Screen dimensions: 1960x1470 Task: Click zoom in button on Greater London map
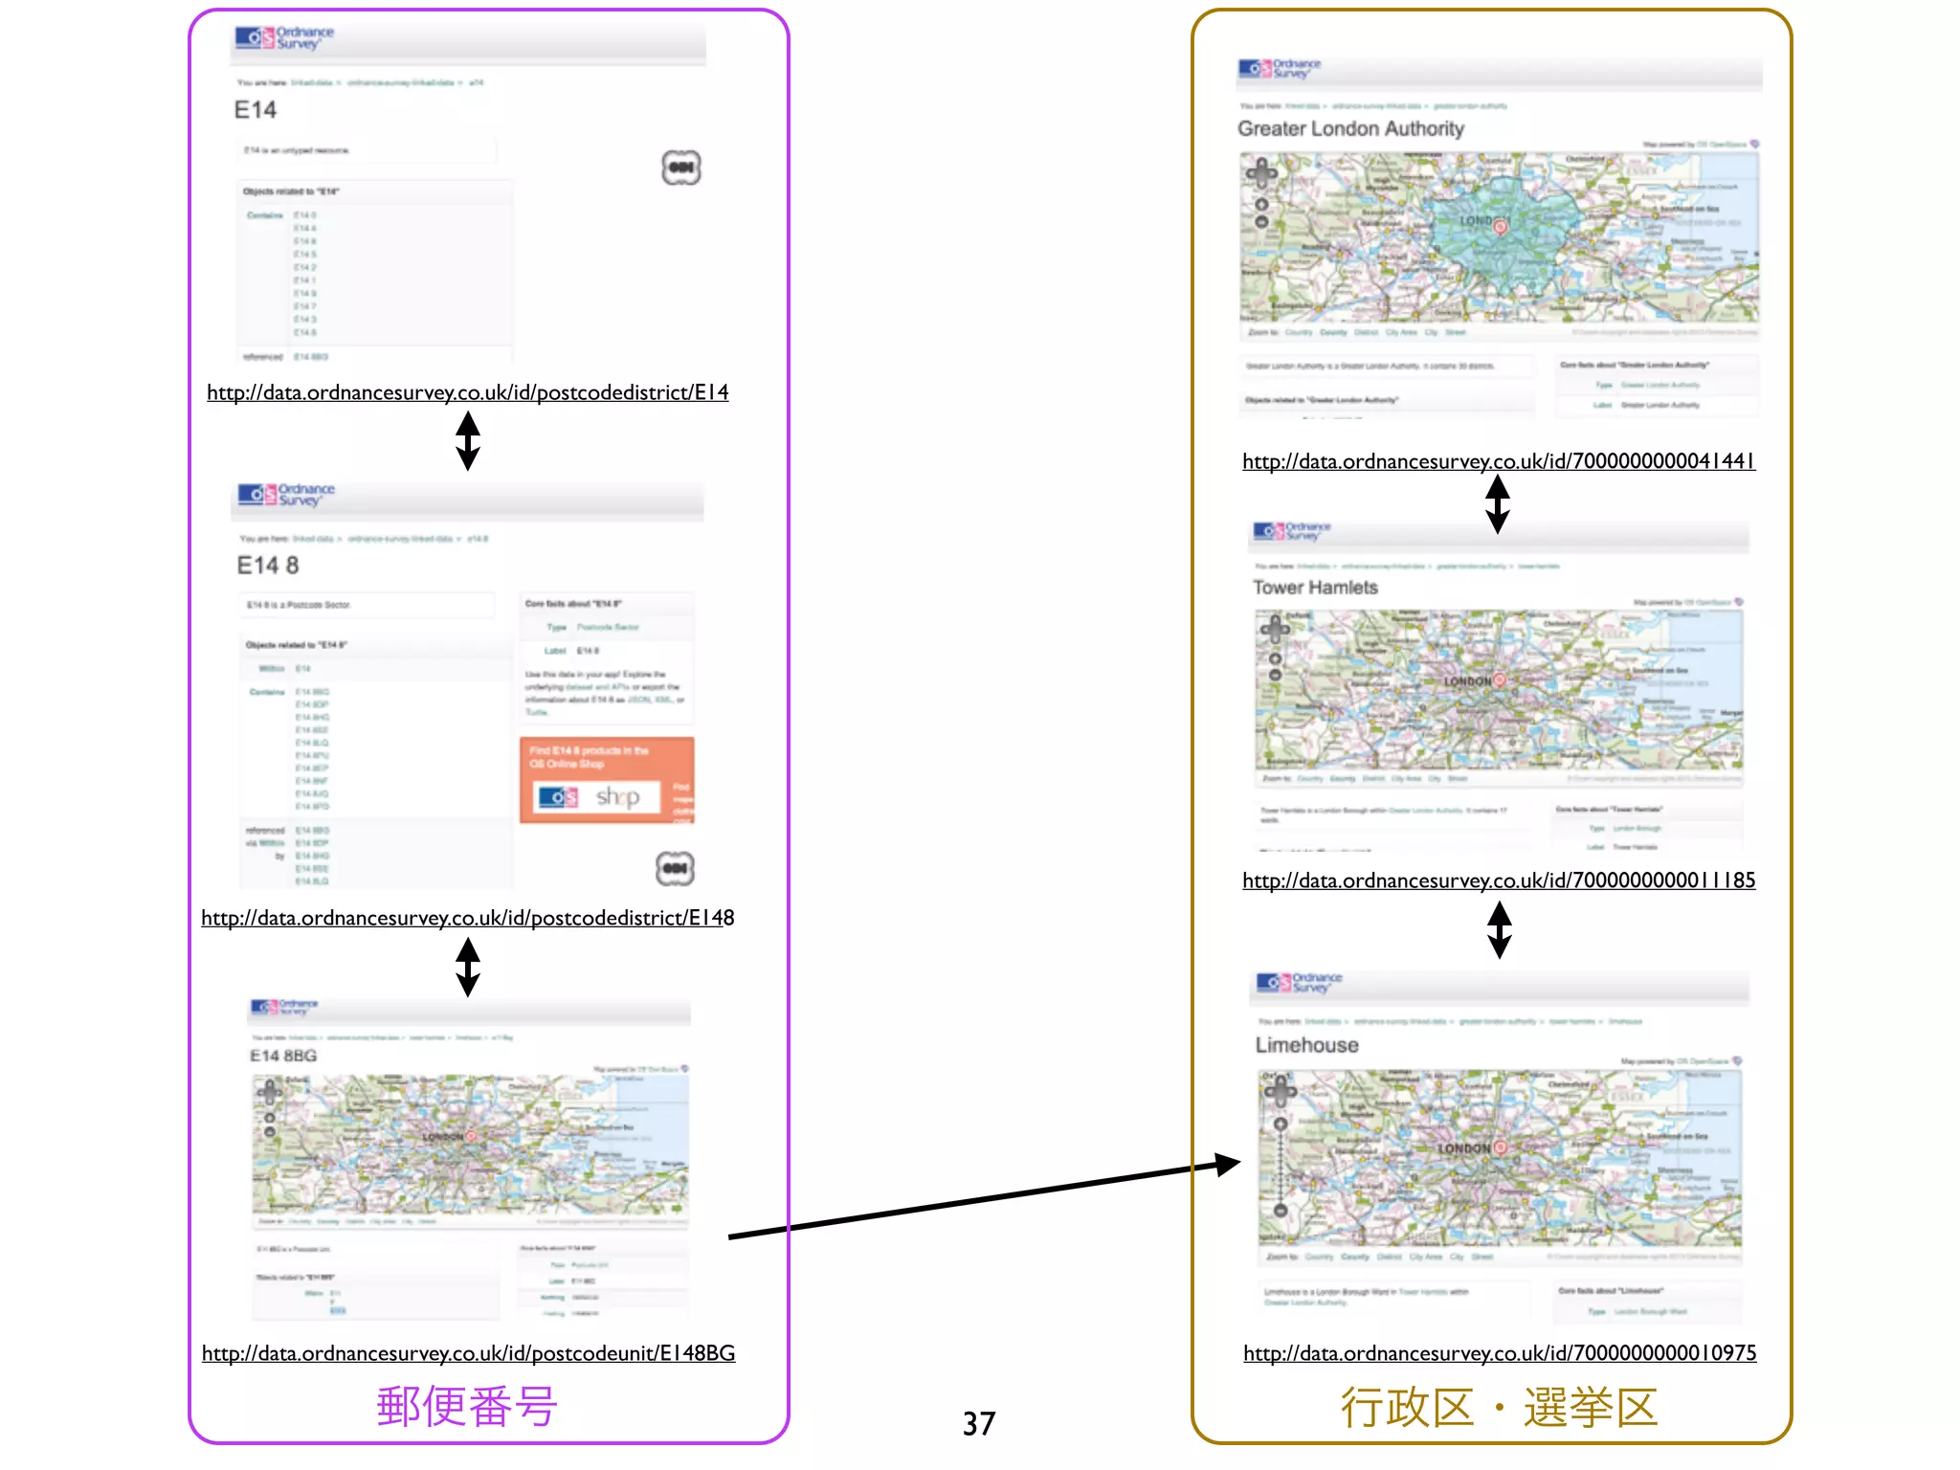(1261, 205)
